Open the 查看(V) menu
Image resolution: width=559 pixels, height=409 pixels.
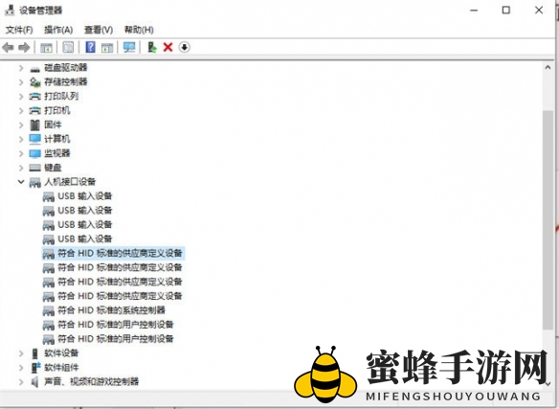click(99, 30)
